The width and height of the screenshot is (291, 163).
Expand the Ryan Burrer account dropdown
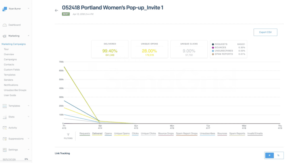click(29, 9)
